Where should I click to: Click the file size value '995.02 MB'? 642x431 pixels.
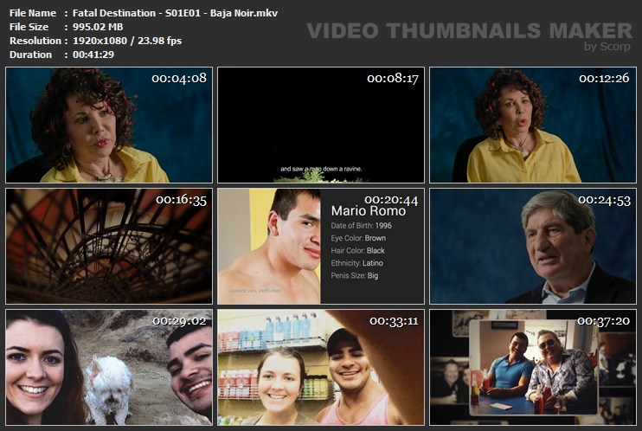tap(98, 27)
